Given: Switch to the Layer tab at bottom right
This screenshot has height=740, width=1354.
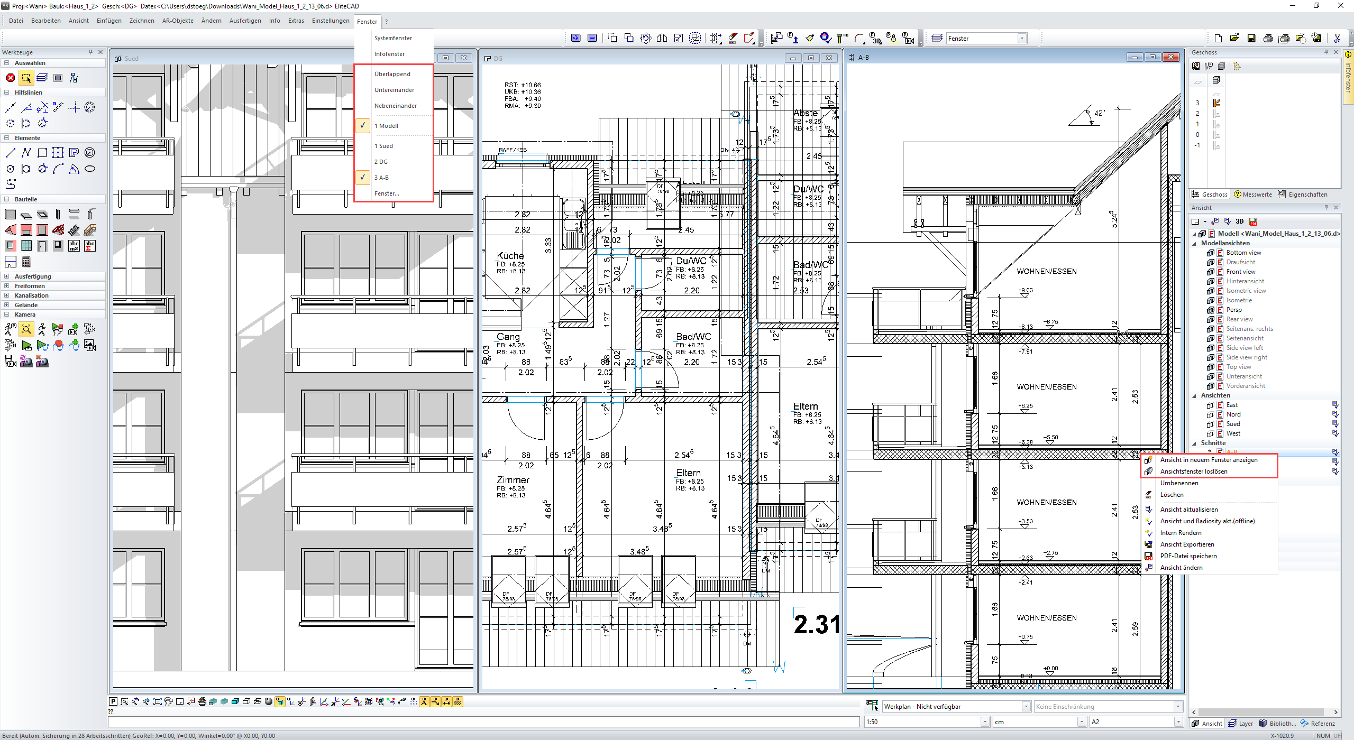Looking at the screenshot, I should [x=1240, y=724].
